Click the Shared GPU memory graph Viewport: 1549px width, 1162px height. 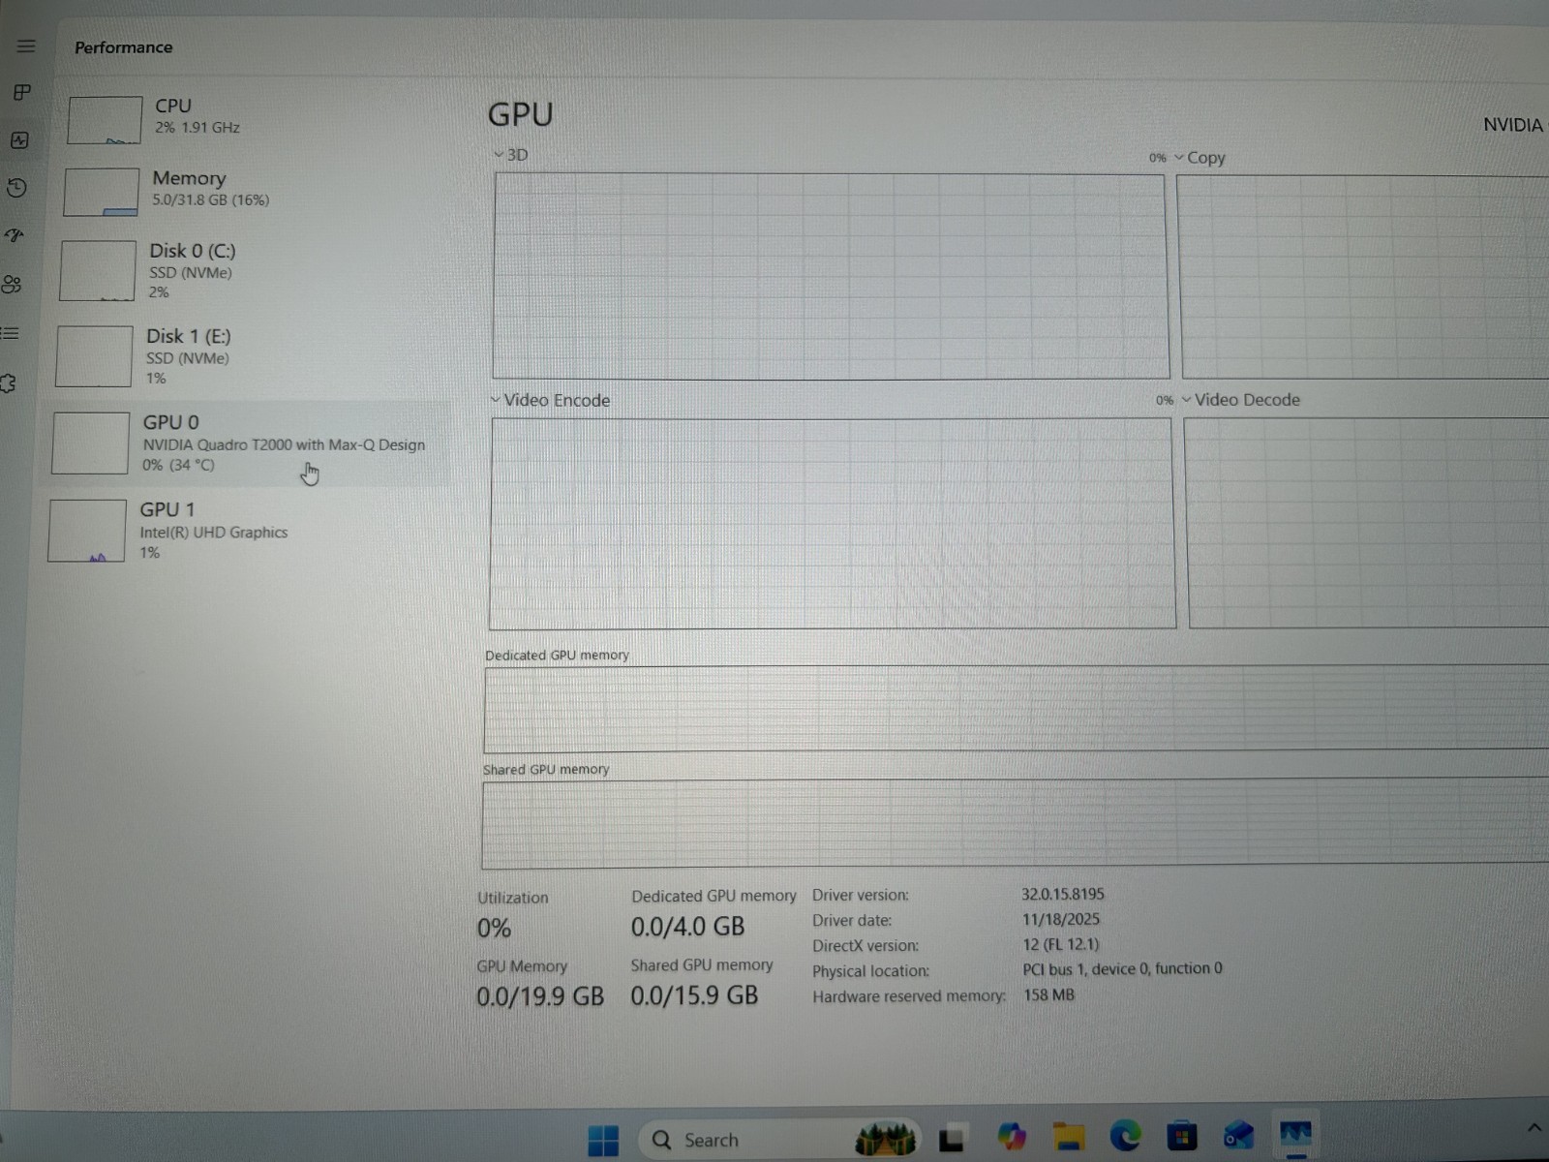(x=1015, y=823)
